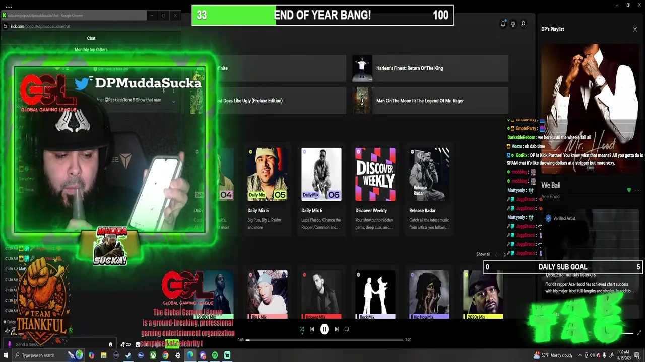Open the Daily Mix 5 playlist card
Image resolution: width=645 pixels, height=362 pixels.
pyautogui.click(x=267, y=190)
